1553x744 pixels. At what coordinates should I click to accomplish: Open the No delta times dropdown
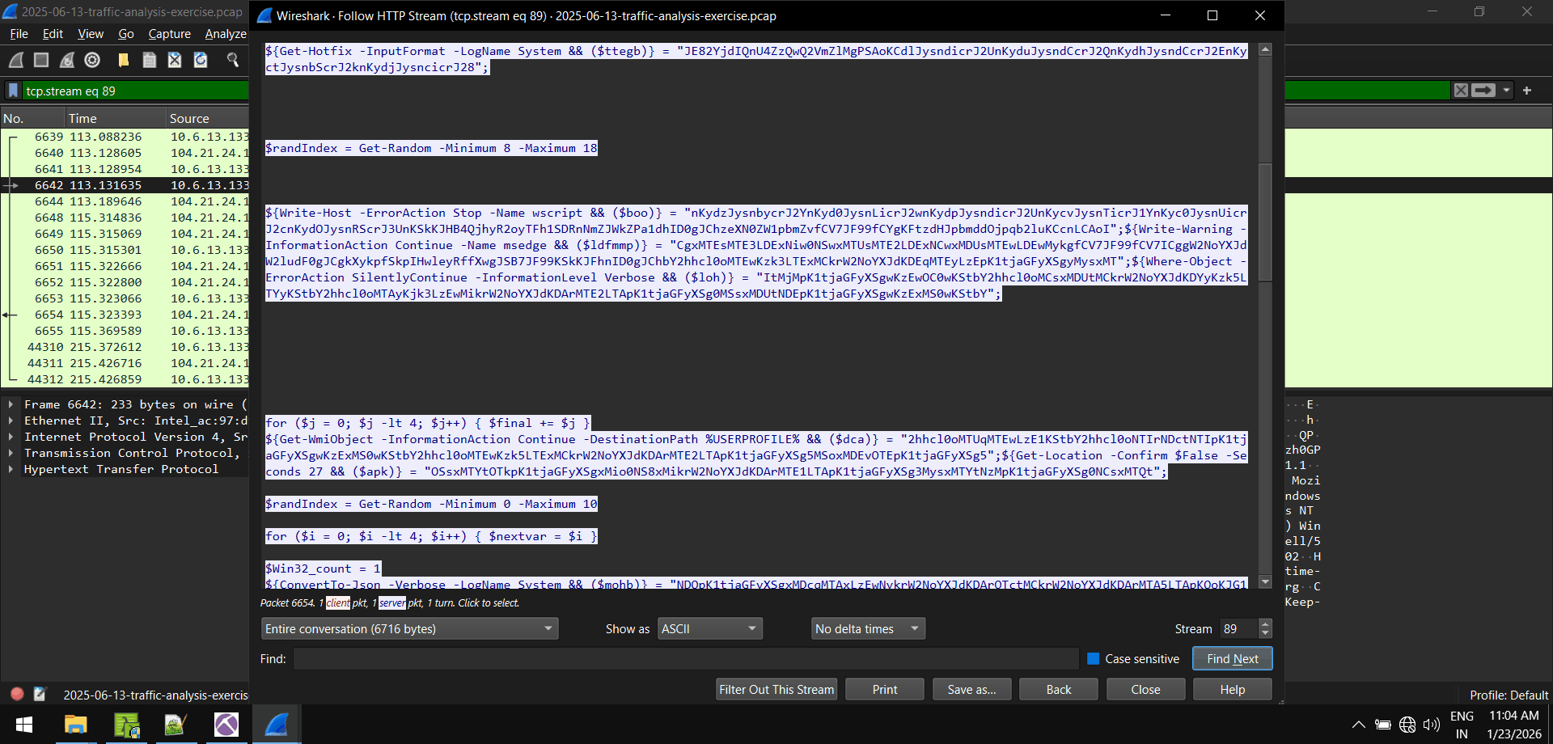tap(867, 628)
